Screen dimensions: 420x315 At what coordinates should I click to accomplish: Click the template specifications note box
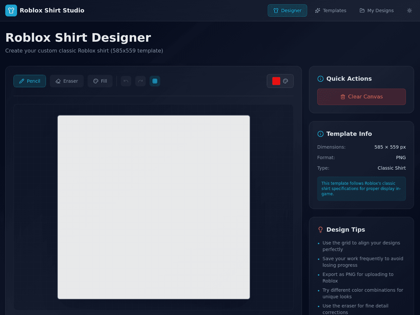pyautogui.click(x=362, y=189)
